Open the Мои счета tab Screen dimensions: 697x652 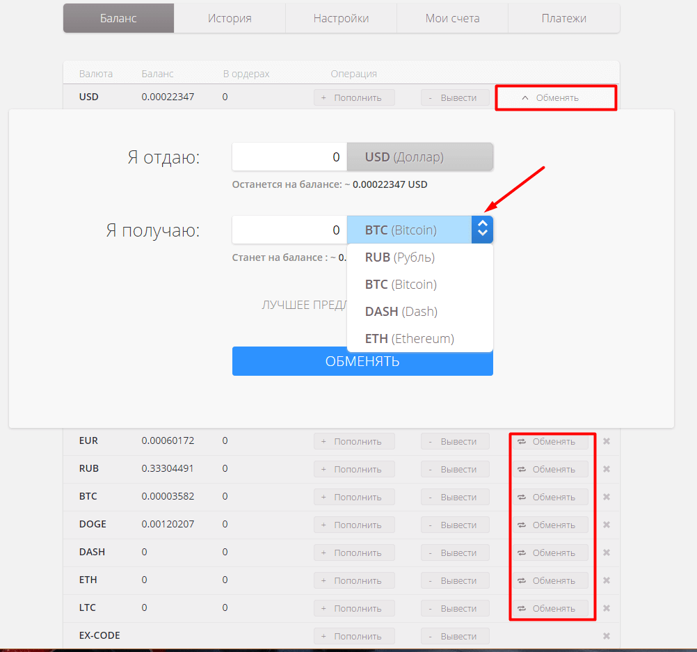tap(452, 18)
